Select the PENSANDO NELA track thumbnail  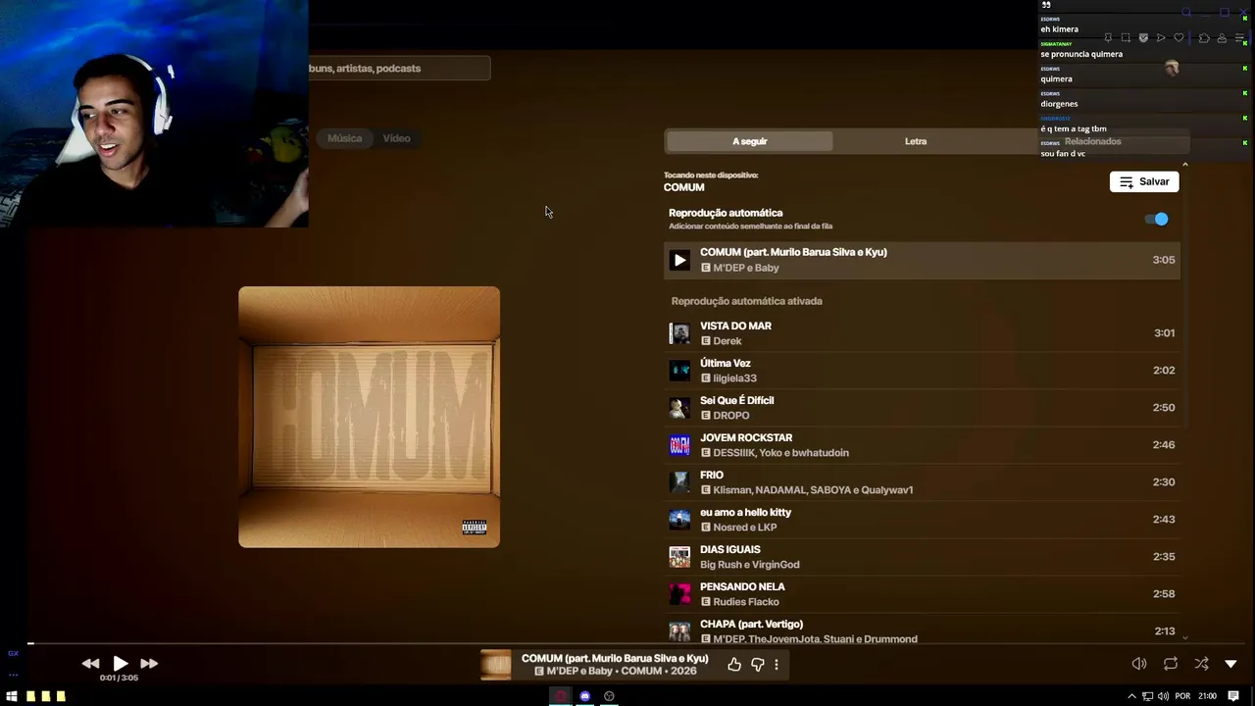[679, 594]
